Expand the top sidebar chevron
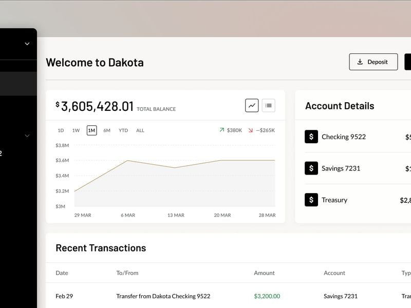This screenshot has width=411, height=308. coord(26,44)
